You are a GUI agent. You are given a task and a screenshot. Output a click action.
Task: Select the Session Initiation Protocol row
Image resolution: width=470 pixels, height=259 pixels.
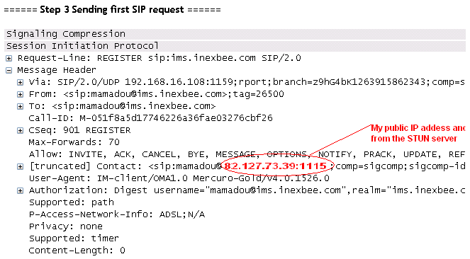(x=235, y=46)
